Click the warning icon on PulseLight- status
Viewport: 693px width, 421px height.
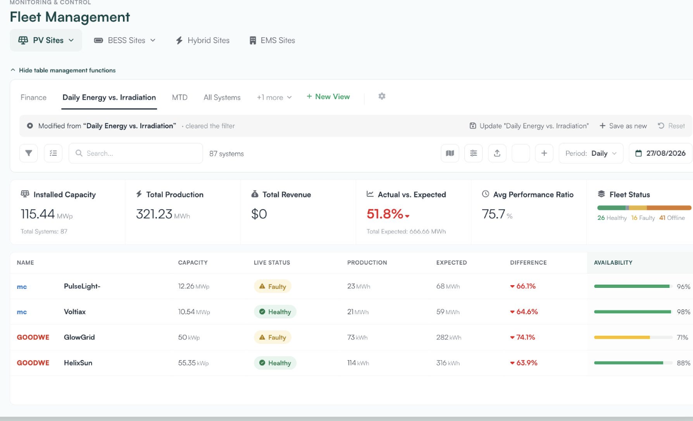[x=262, y=286]
